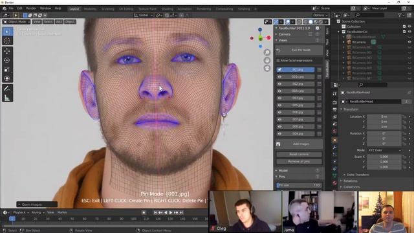
Task: Toggle visibility eye for fbCamera
Action: pos(409,42)
